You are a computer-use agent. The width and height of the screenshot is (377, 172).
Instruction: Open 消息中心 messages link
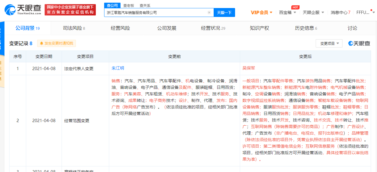pyautogui.click(x=340, y=12)
